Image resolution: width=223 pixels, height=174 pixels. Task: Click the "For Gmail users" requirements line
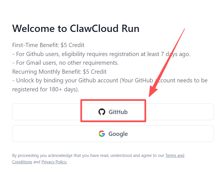coord(65,63)
